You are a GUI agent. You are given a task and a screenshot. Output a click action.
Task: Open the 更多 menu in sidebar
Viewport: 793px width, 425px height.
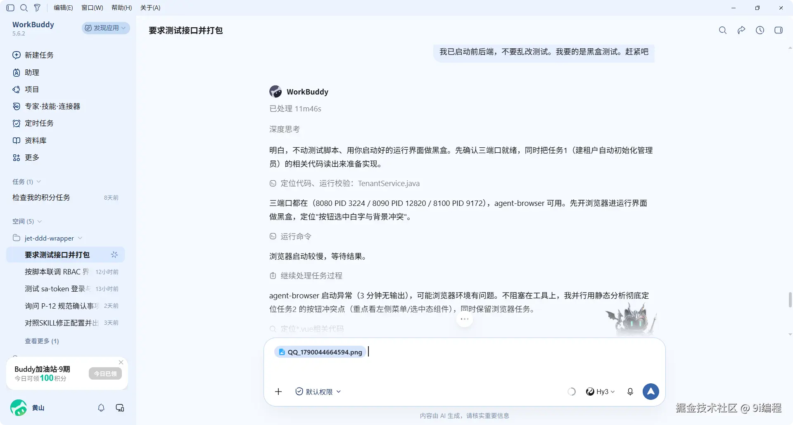[26, 158]
